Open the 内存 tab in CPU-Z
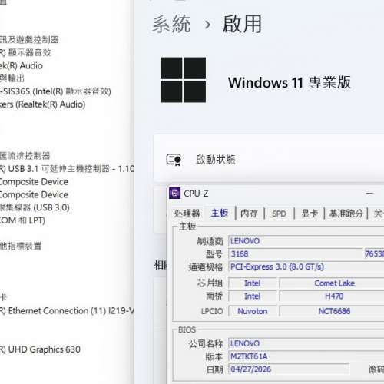 click(249, 214)
